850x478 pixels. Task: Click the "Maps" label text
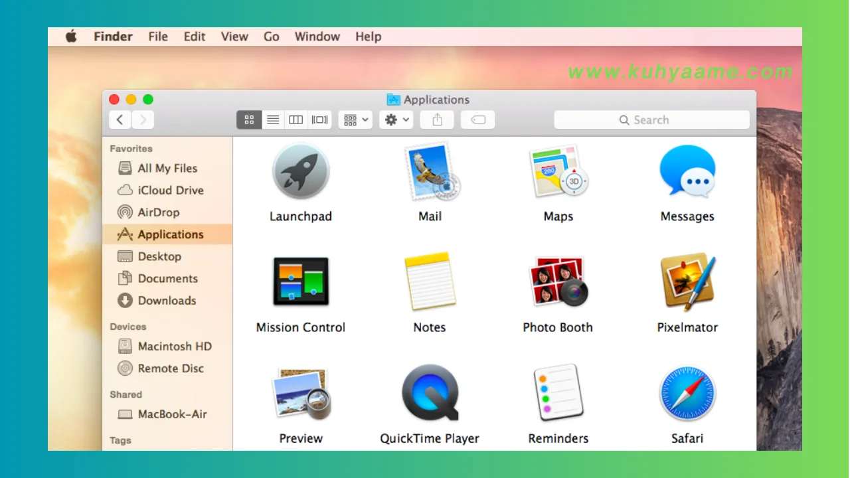(558, 216)
